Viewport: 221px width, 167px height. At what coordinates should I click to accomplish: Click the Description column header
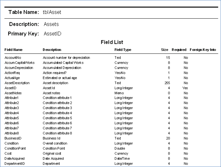coord(52,50)
